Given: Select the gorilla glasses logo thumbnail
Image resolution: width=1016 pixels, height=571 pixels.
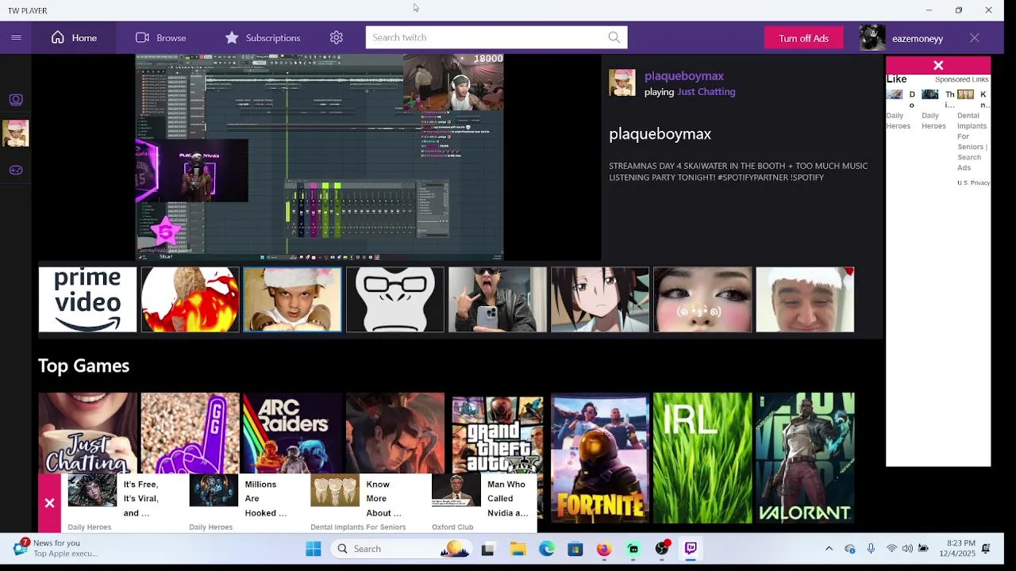Looking at the screenshot, I should point(395,300).
